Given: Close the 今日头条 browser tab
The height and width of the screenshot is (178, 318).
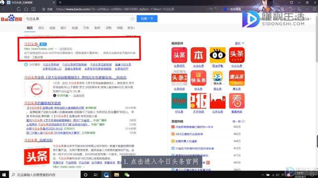Looking at the screenshot, I should click(54, 2).
